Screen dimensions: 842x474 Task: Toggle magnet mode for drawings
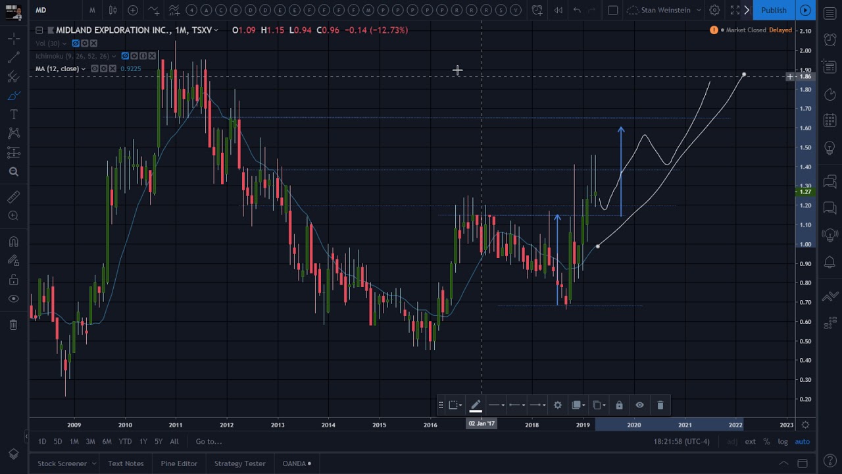(13, 242)
